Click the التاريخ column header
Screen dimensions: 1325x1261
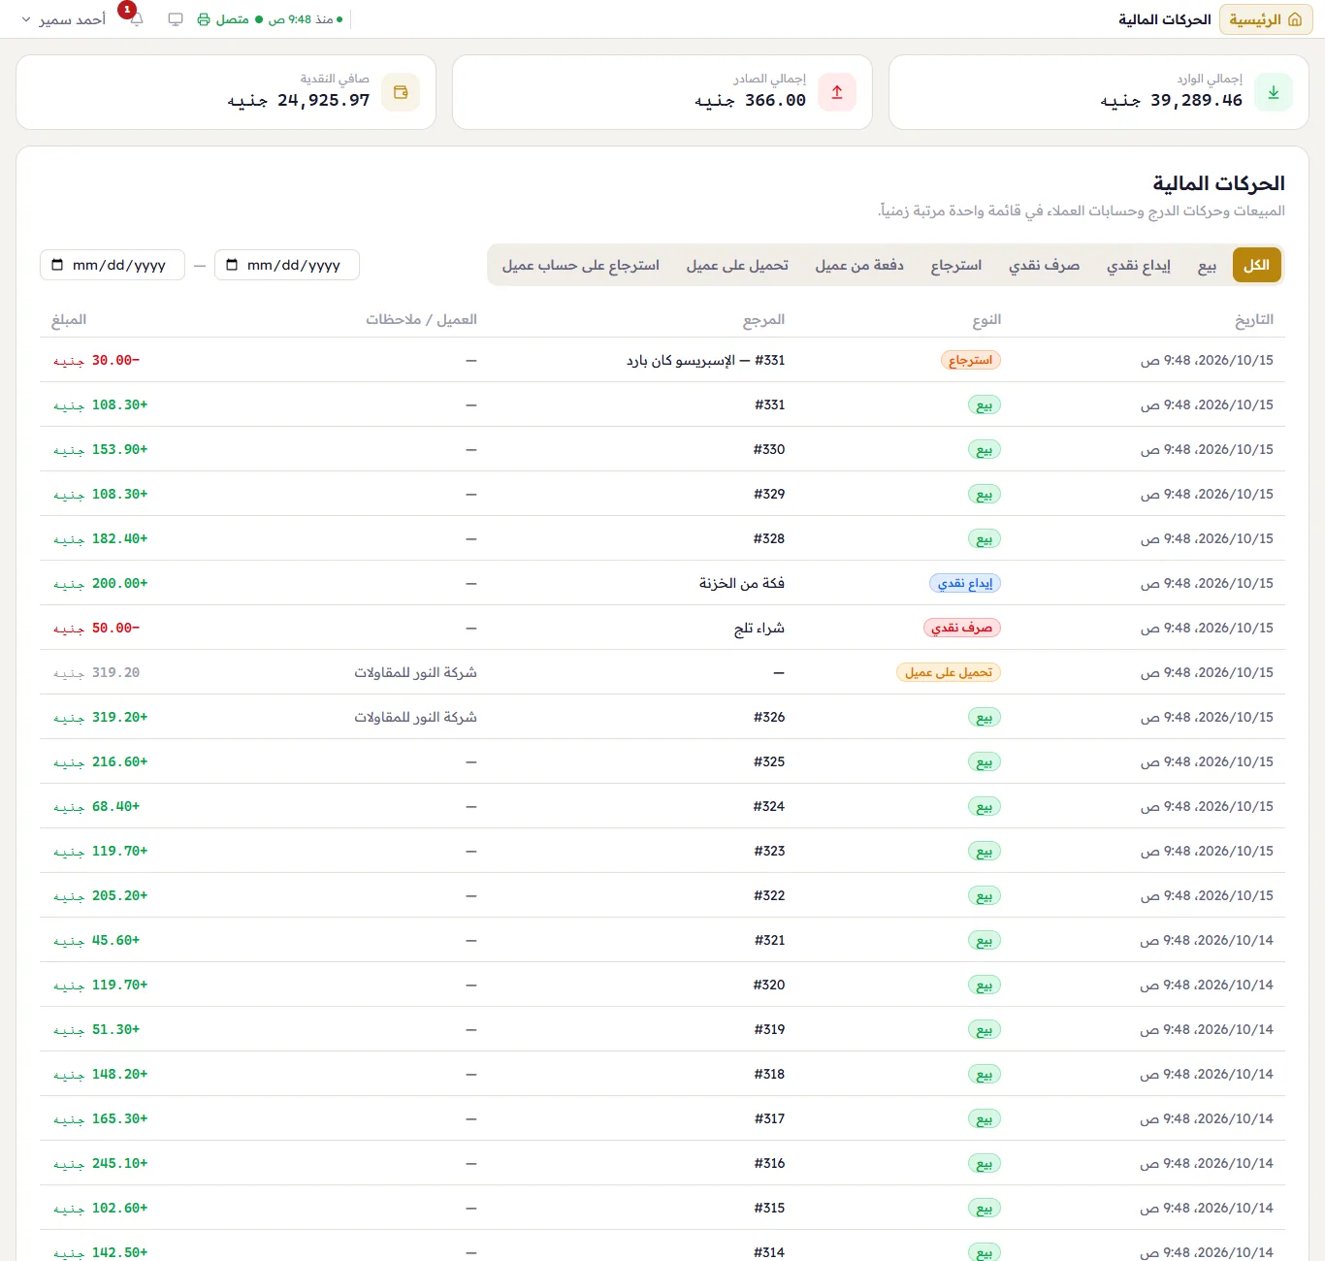1254,319
